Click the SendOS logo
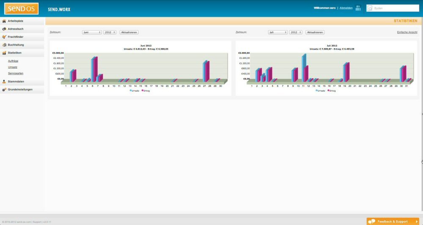The width and height of the screenshot is (423, 225). [x=21, y=8]
